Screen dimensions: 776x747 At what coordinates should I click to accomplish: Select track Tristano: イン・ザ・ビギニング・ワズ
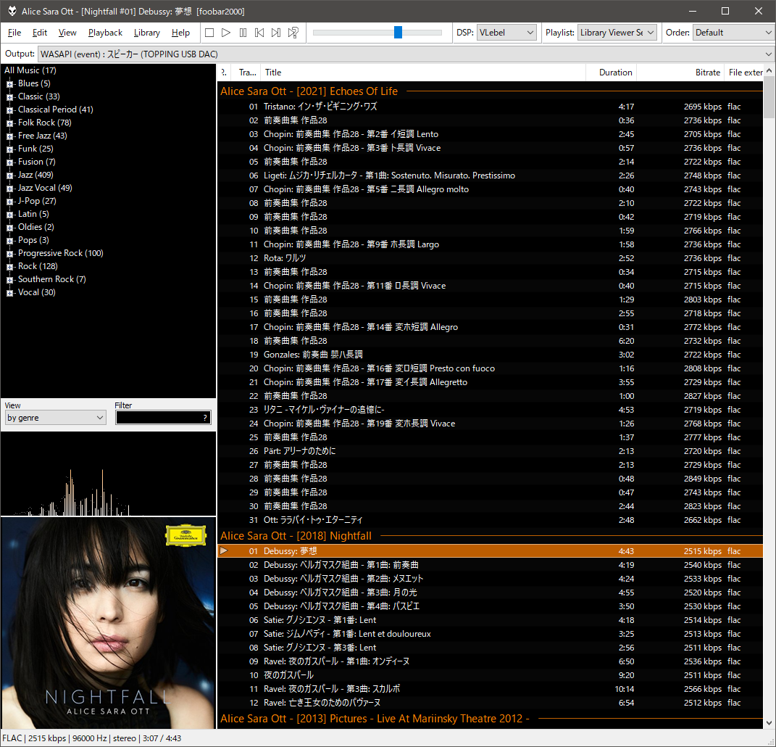(490, 107)
